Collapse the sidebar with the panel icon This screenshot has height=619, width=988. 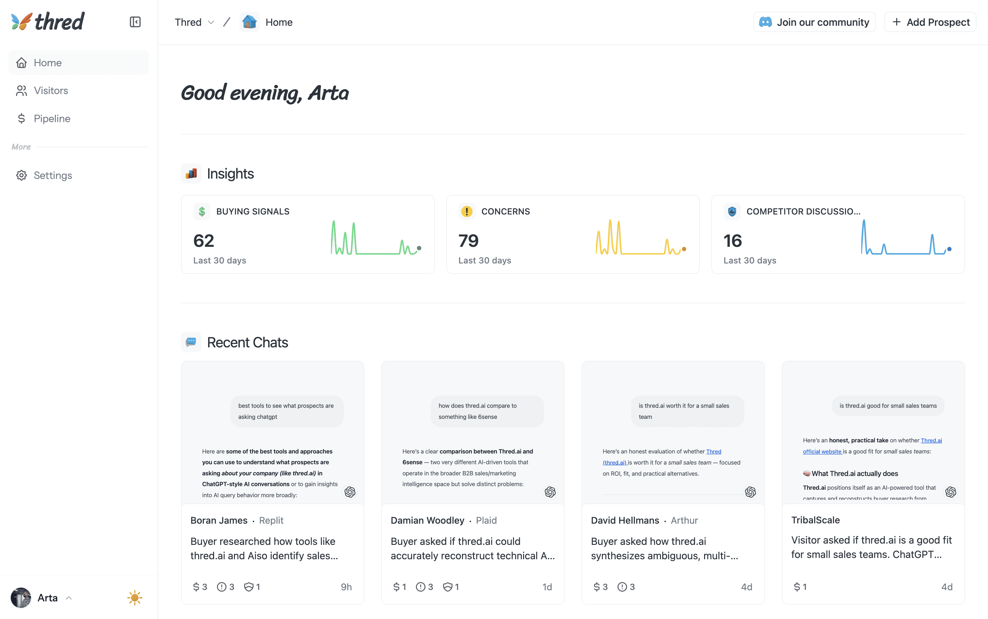[135, 22]
